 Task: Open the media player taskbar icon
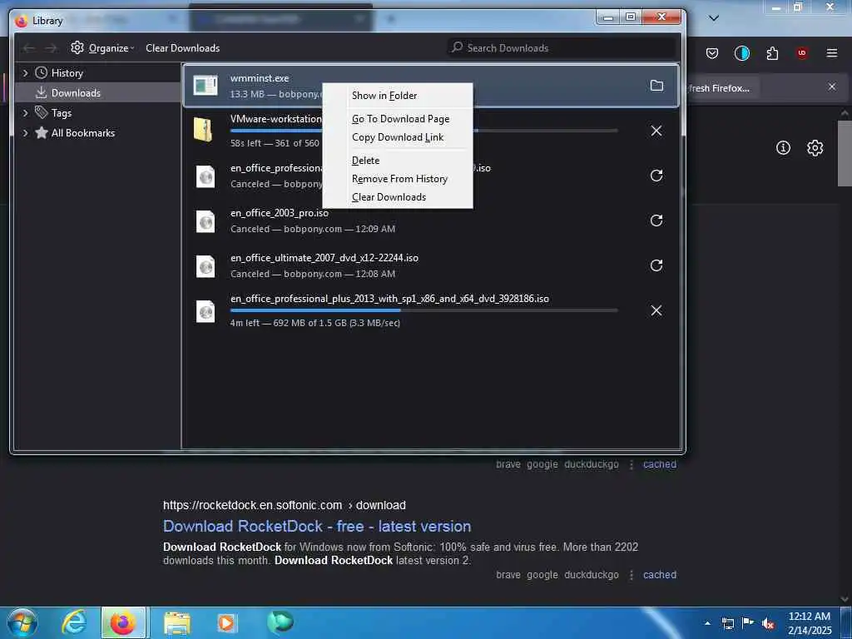pyautogui.click(x=226, y=622)
